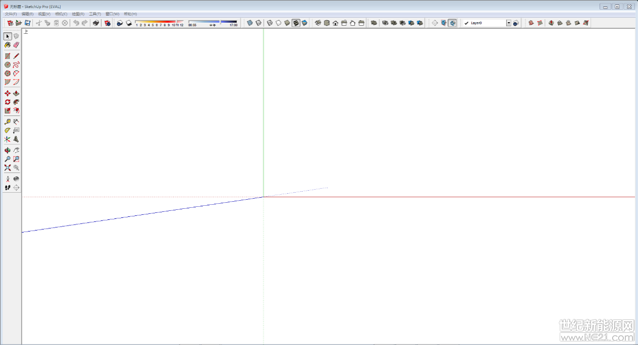
Task: Switch to Front house view
Action: (x=335, y=23)
